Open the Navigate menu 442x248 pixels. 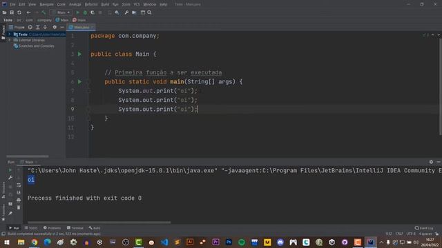pyautogui.click(x=46, y=5)
